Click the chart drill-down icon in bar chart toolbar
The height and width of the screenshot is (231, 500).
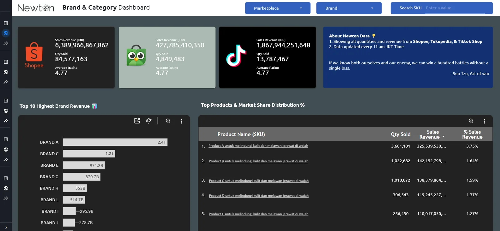pos(137,121)
